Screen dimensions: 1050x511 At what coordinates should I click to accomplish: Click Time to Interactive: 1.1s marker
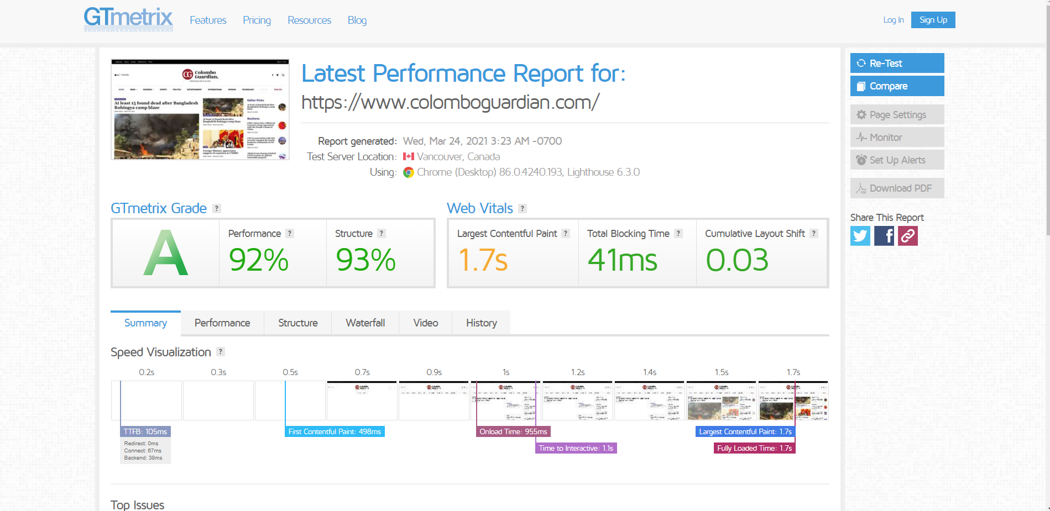(576, 448)
